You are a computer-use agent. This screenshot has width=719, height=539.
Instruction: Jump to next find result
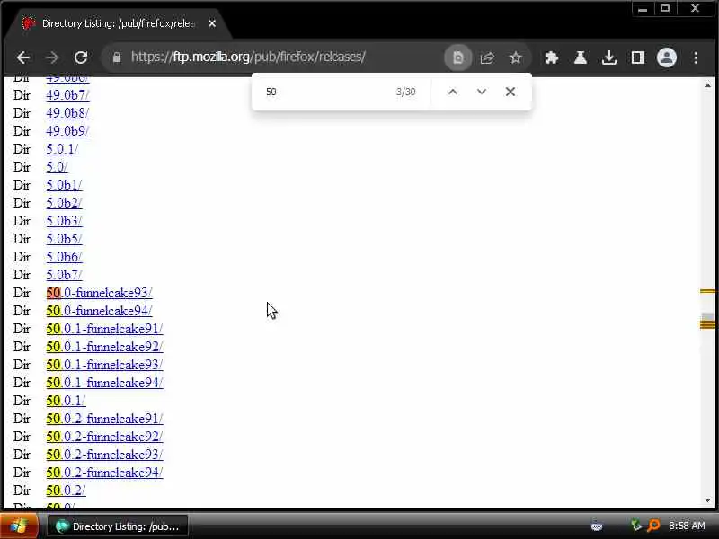click(482, 92)
